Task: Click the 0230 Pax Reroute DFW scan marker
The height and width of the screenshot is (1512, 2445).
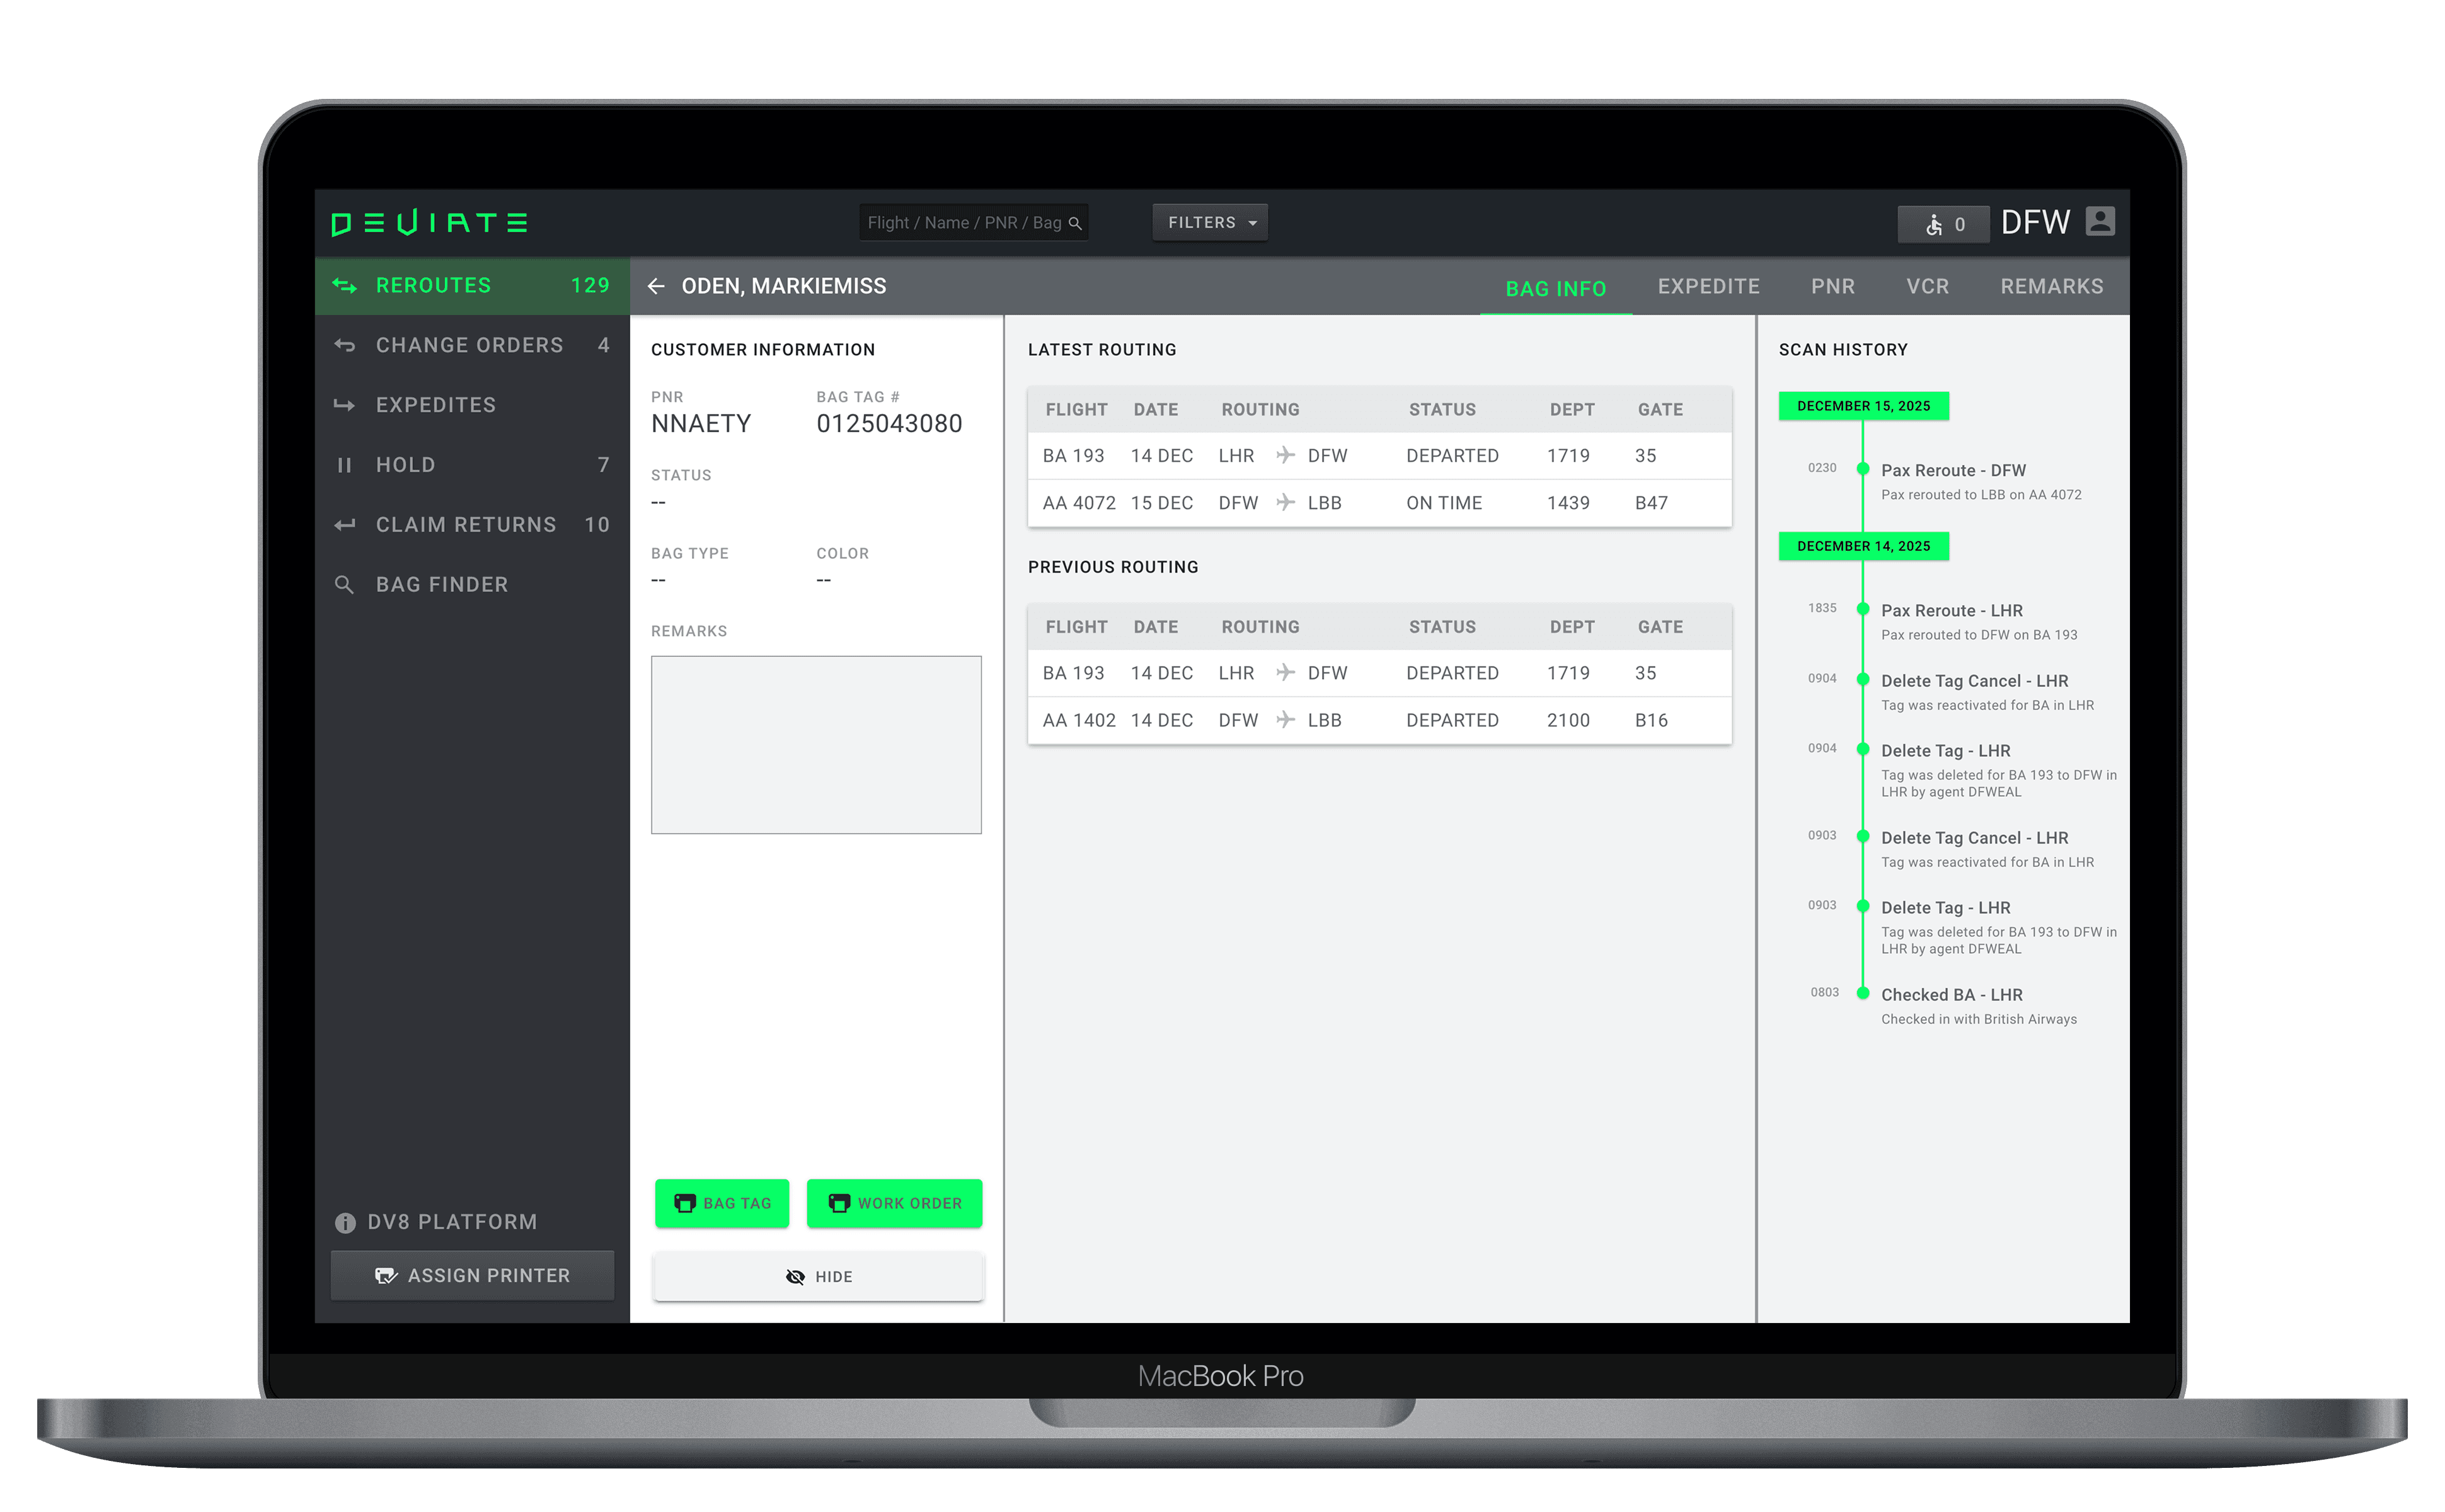Action: pyautogui.click(x=1863, y=469)
